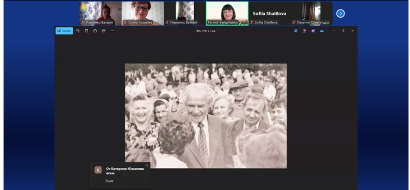Screen dimensions: 410x190
Task: Click muted mic icon beside Sofiia Shatilova label
Action: (x=252, y=23)
